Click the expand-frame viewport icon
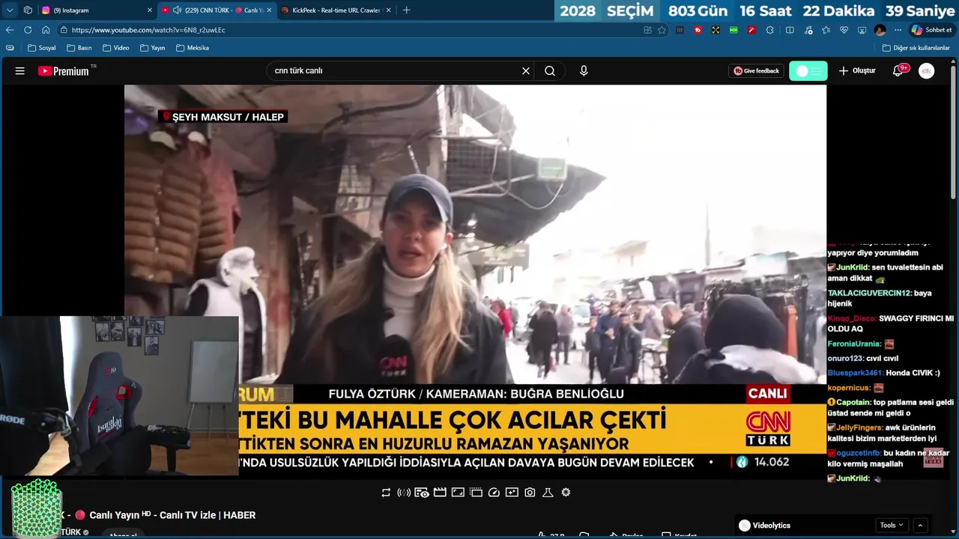The height and width of the screenshot is (539, 959). pyautogui.click(x=458, y=493)
